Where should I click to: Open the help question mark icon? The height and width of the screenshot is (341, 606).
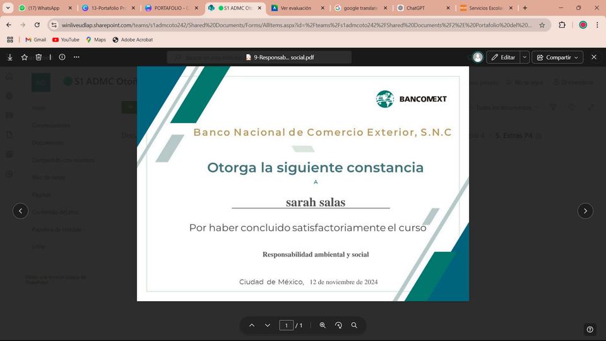pyautogui.click(x=590, y=330)
